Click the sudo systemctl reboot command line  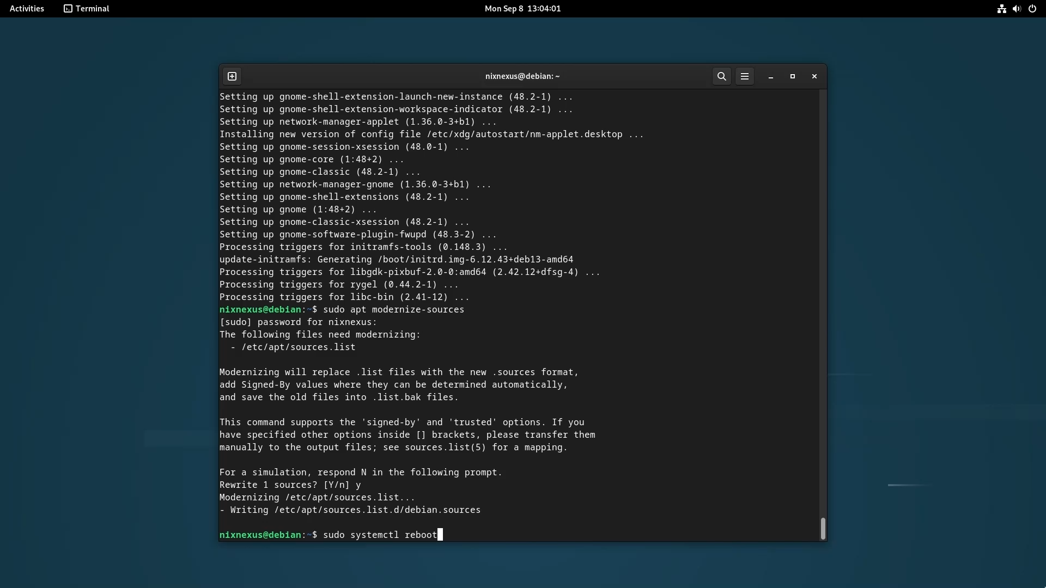point(380,535)
